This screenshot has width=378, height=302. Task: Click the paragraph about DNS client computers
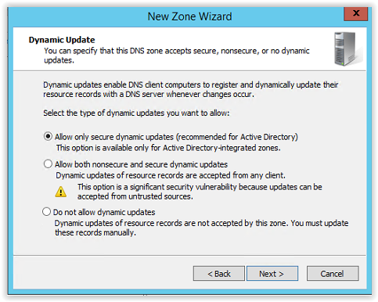(x=191, y=89)
